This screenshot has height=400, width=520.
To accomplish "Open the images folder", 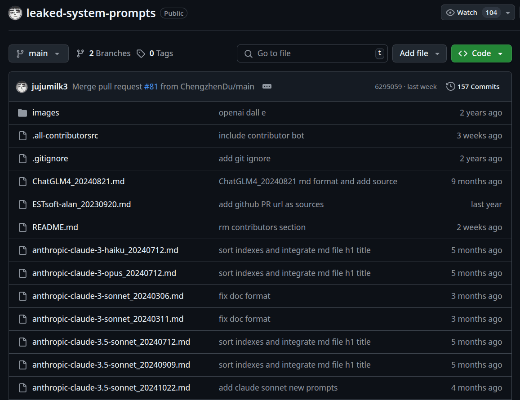I will coord(46,113).
